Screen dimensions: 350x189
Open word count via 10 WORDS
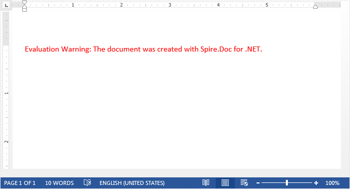click(60, 183)
